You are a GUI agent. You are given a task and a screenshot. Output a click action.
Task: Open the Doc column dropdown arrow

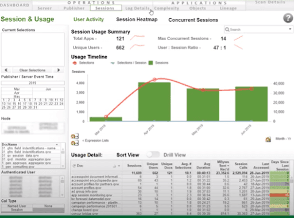(119, 166)
